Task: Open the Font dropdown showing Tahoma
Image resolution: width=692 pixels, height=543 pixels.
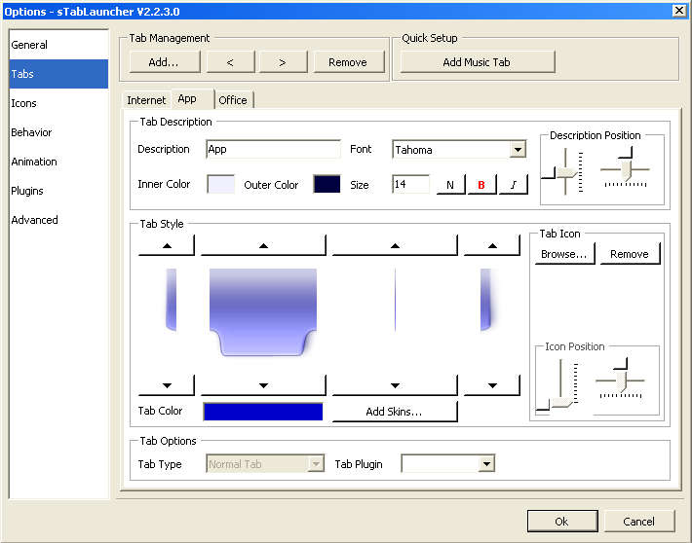Action: coord(517,150)
